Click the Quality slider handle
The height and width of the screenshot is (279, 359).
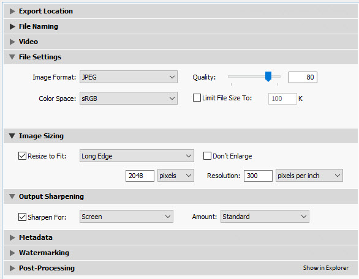click(268, 76)
